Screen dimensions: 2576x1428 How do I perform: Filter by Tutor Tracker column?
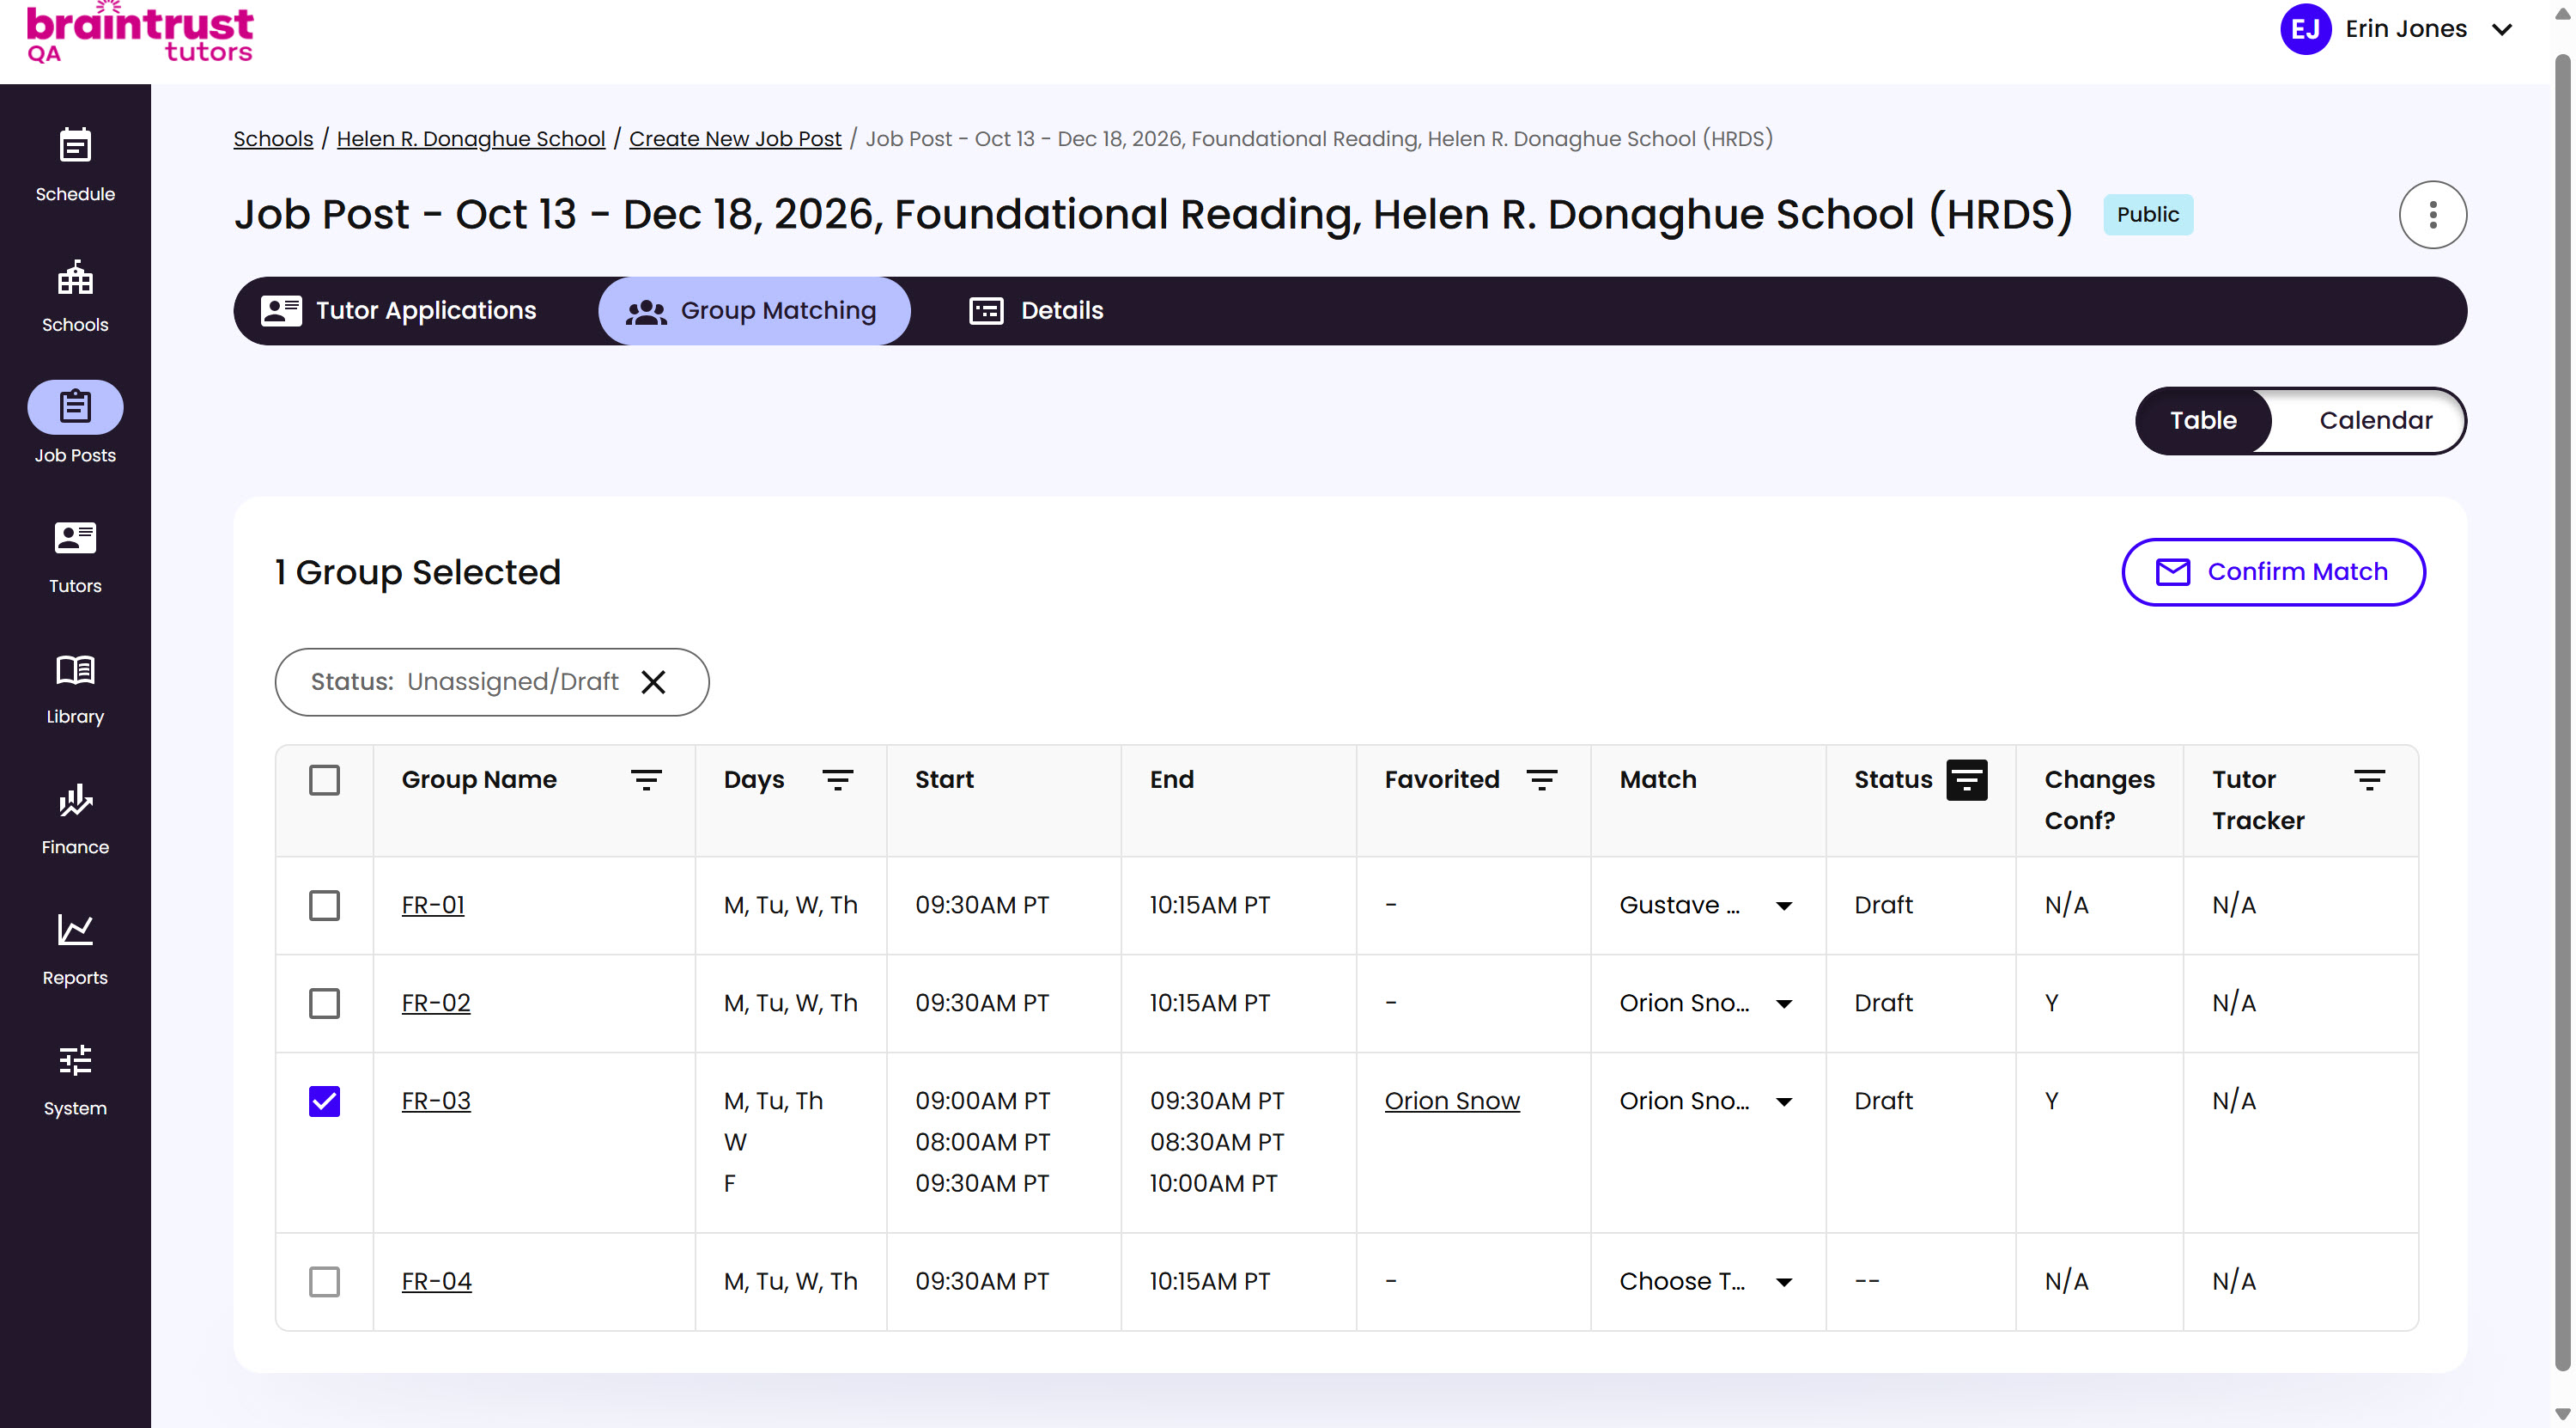2369,779
